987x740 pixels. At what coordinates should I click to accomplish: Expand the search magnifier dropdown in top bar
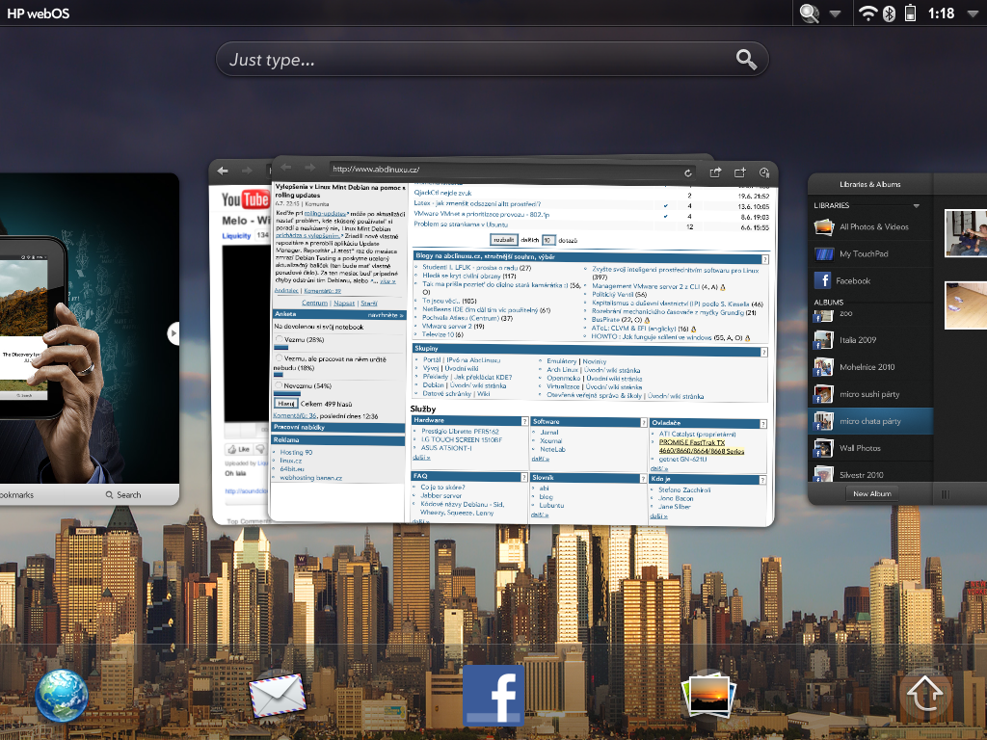coord(835,13)
